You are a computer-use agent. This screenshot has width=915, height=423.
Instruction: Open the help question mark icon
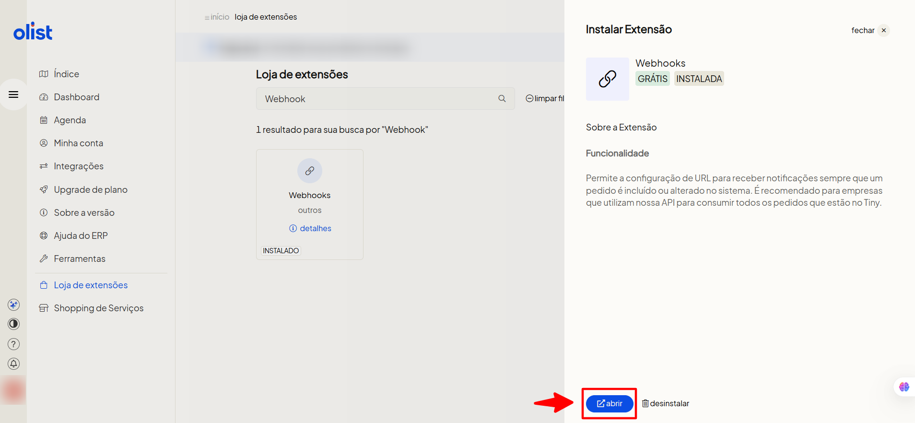pos(13,344)
